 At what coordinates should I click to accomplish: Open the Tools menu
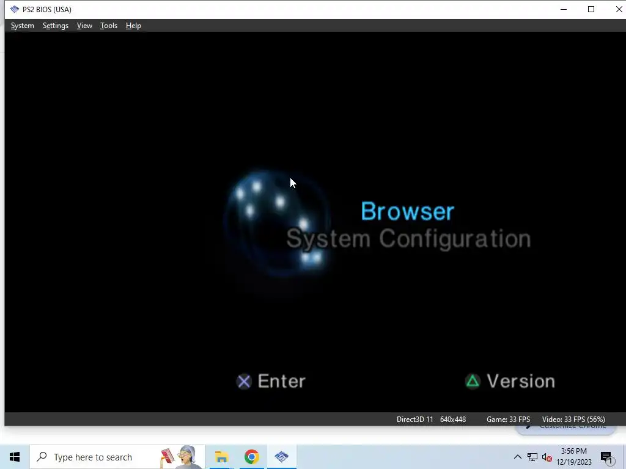tap(109, 26)
